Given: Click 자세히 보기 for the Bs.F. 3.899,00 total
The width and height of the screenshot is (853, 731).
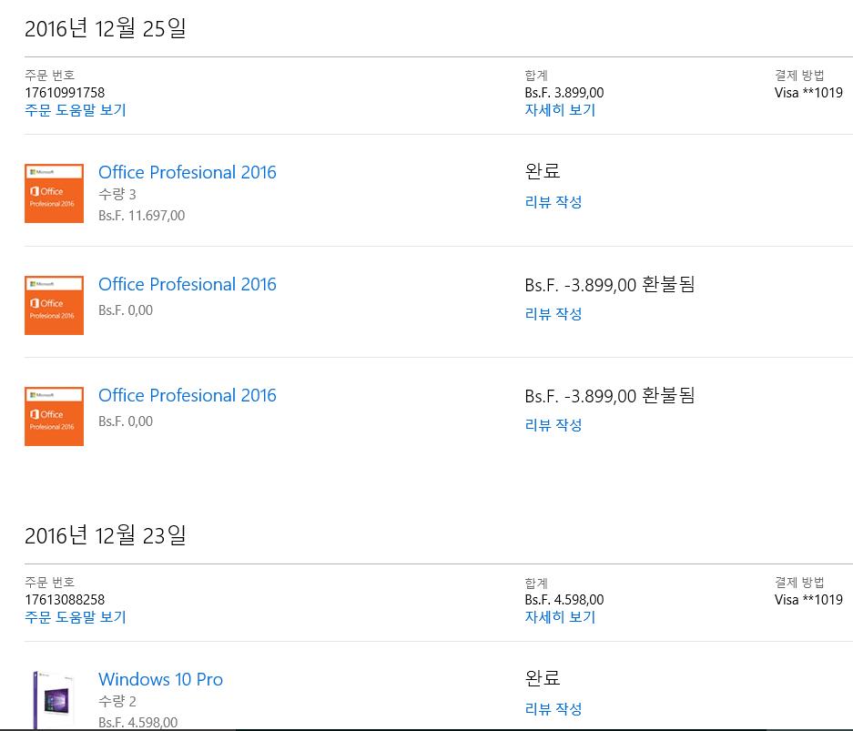Looking at the screenshot, I should [x=560, y=110].
